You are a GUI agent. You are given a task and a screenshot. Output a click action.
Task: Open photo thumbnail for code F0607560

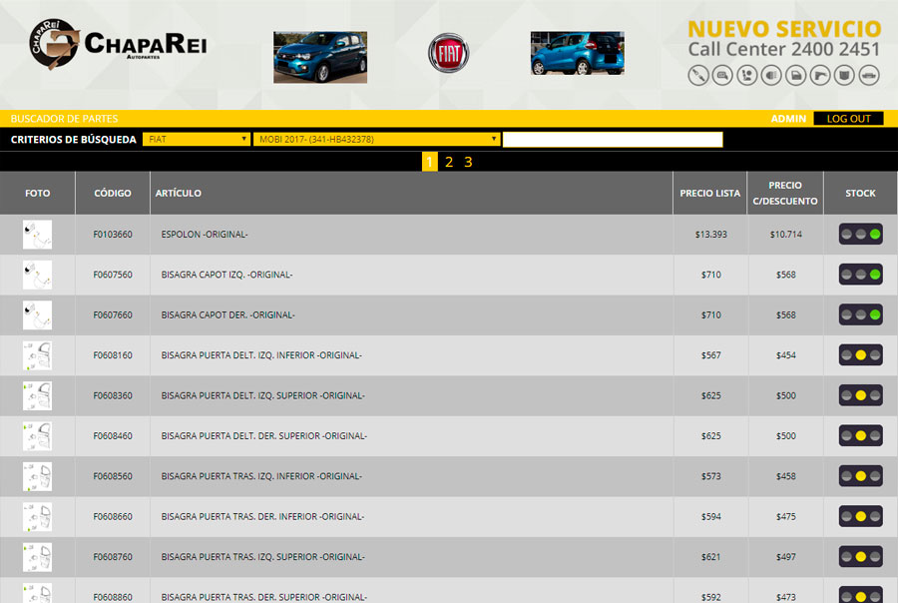tap(37, 275)
